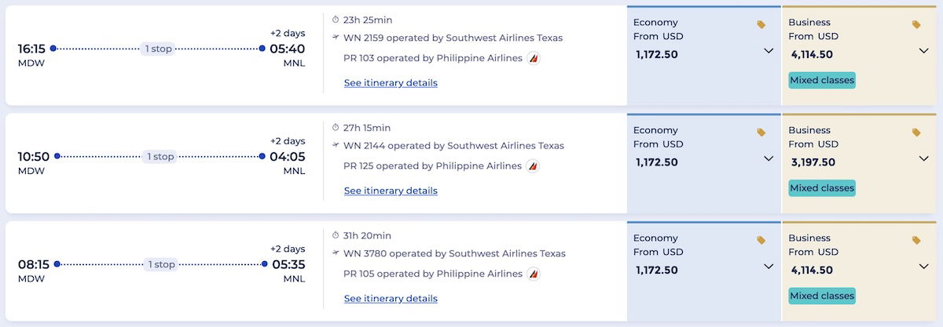Open itinerary details for the 10:50 departure
The image size is (943, 327).
(x=391, y=191)
